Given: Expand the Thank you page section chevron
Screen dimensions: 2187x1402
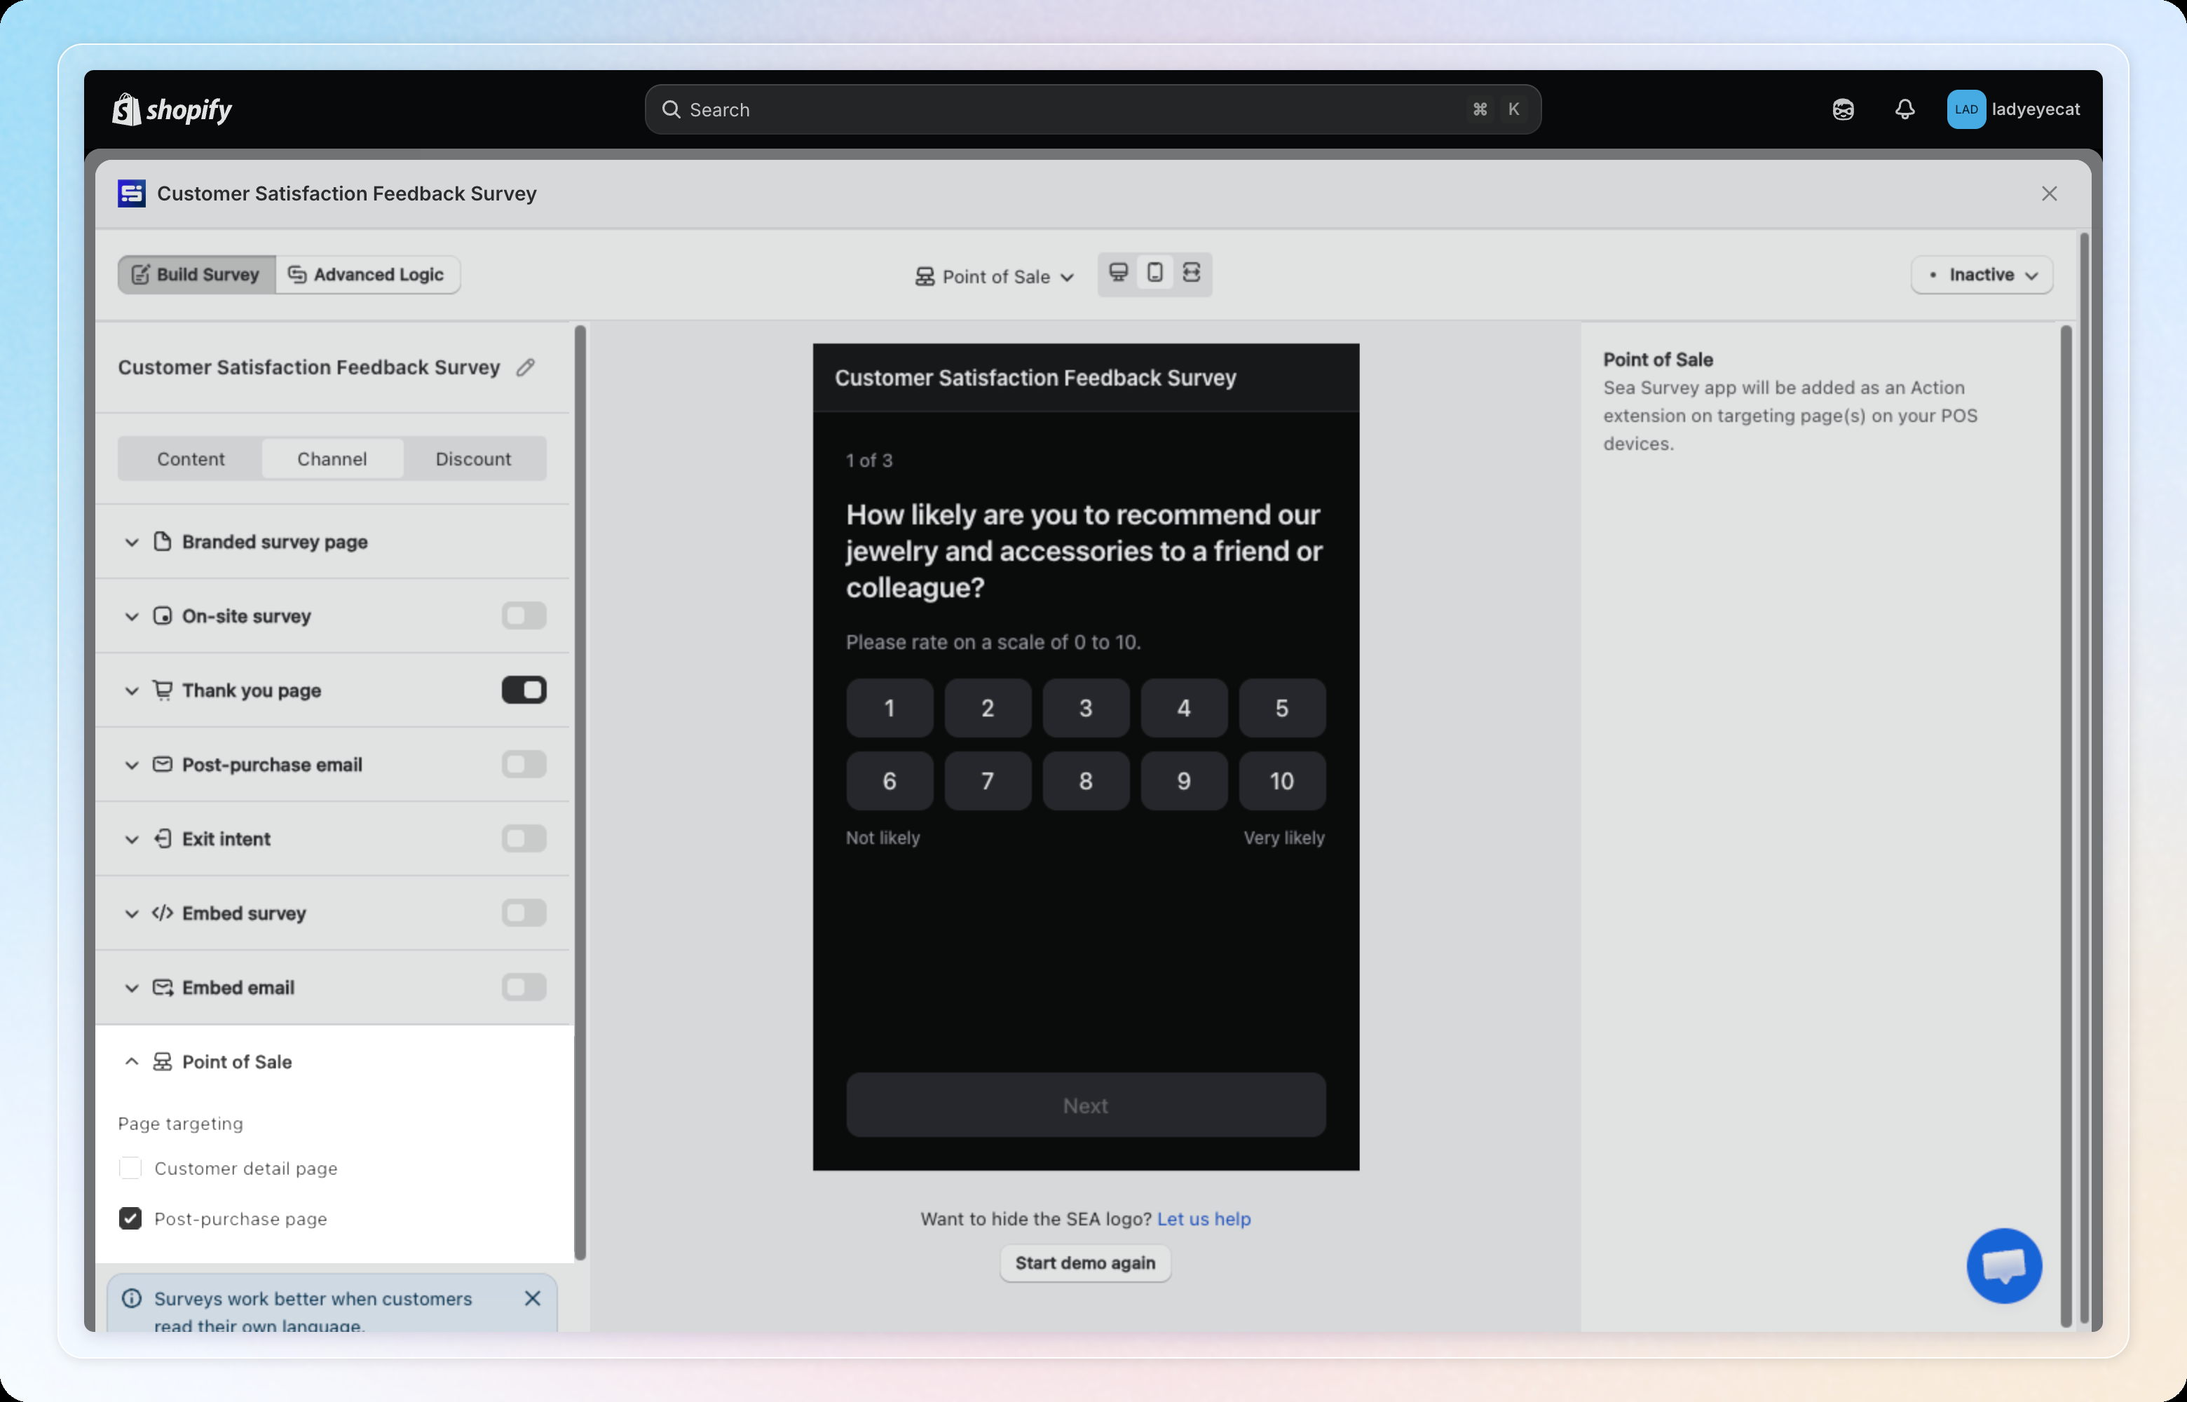Looking at the screenshot, I should click(x=132, y=691).
